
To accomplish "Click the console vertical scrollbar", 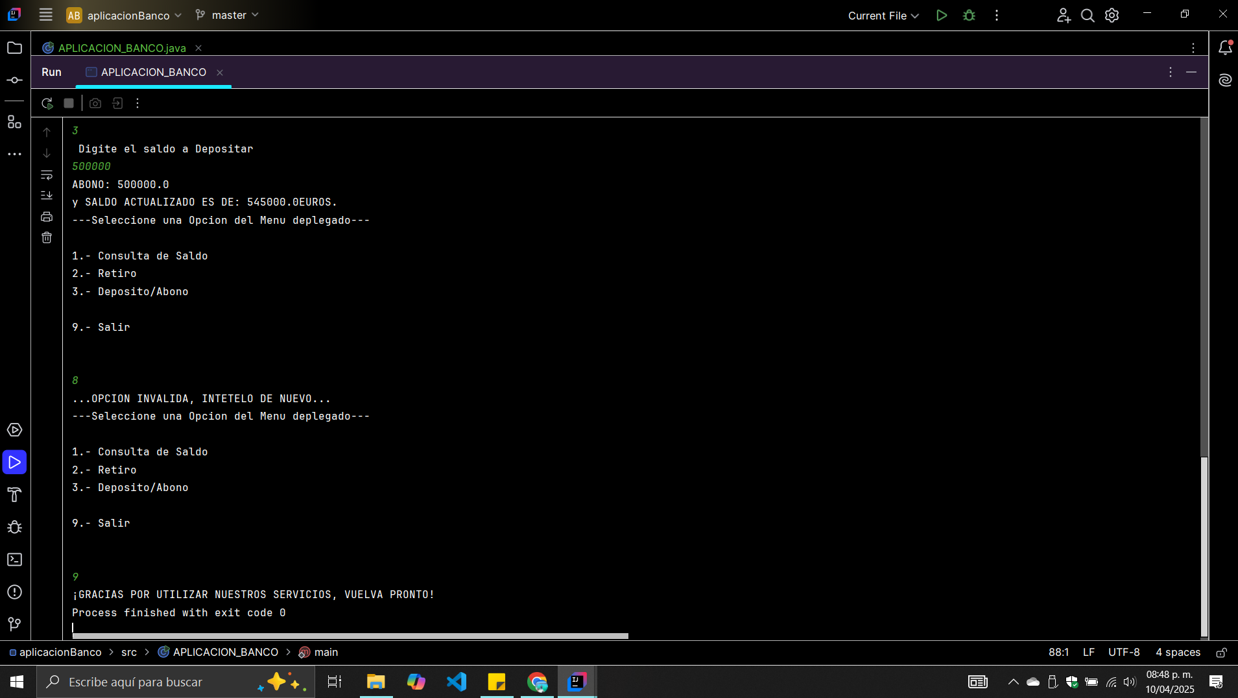I will coord(1204,546).
